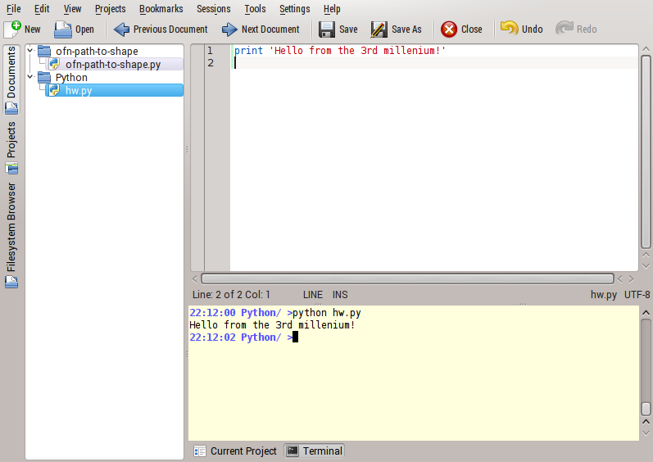Select hw.py in document tree
The height and width of the screenshot is (462, 653).
[114, 90]
